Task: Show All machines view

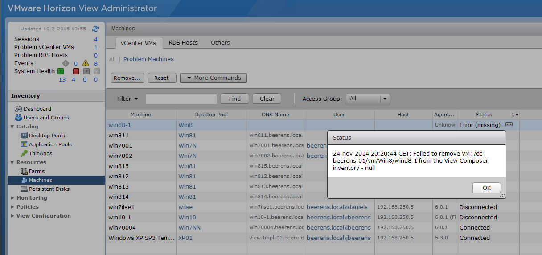Action: point(112,59)
